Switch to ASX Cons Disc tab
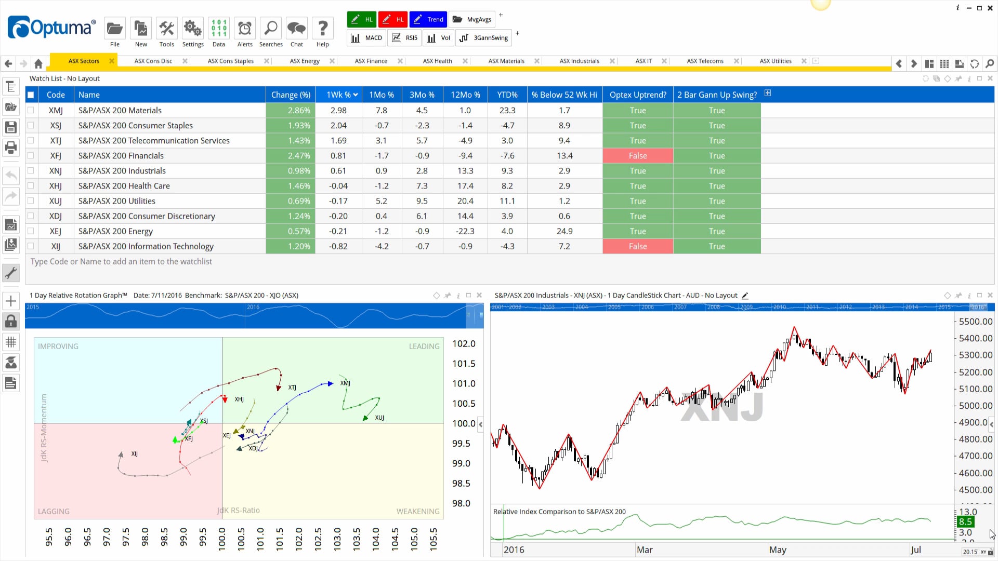Screen dimensions: 998x561 click(x=153, y=61)
